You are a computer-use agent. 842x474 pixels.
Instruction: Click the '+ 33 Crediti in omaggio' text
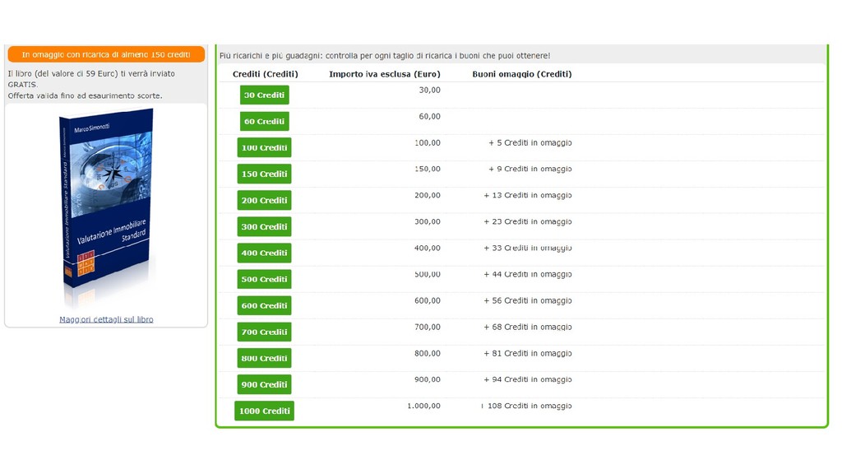point(528,248)
